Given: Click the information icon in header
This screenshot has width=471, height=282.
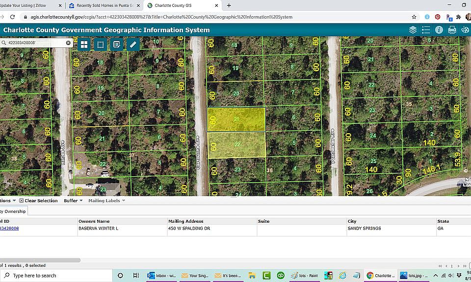Looking at the screenshot, I should 439,30.
